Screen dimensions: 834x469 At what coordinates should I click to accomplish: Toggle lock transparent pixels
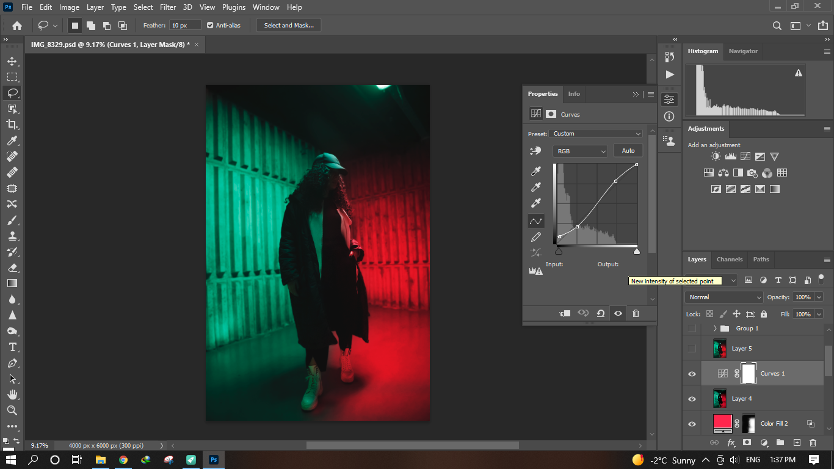click(x=709, y=314)
